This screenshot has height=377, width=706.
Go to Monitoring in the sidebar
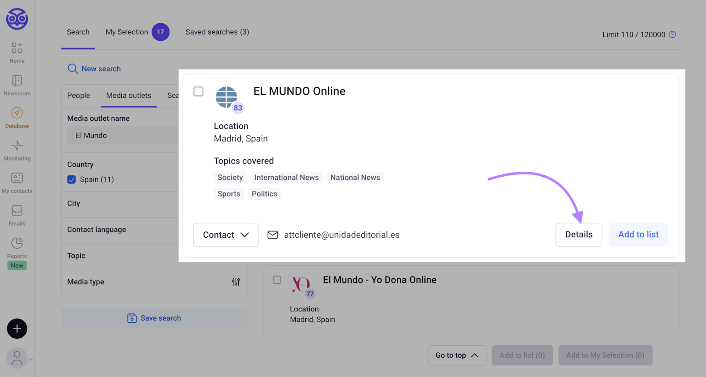point(17,146)
